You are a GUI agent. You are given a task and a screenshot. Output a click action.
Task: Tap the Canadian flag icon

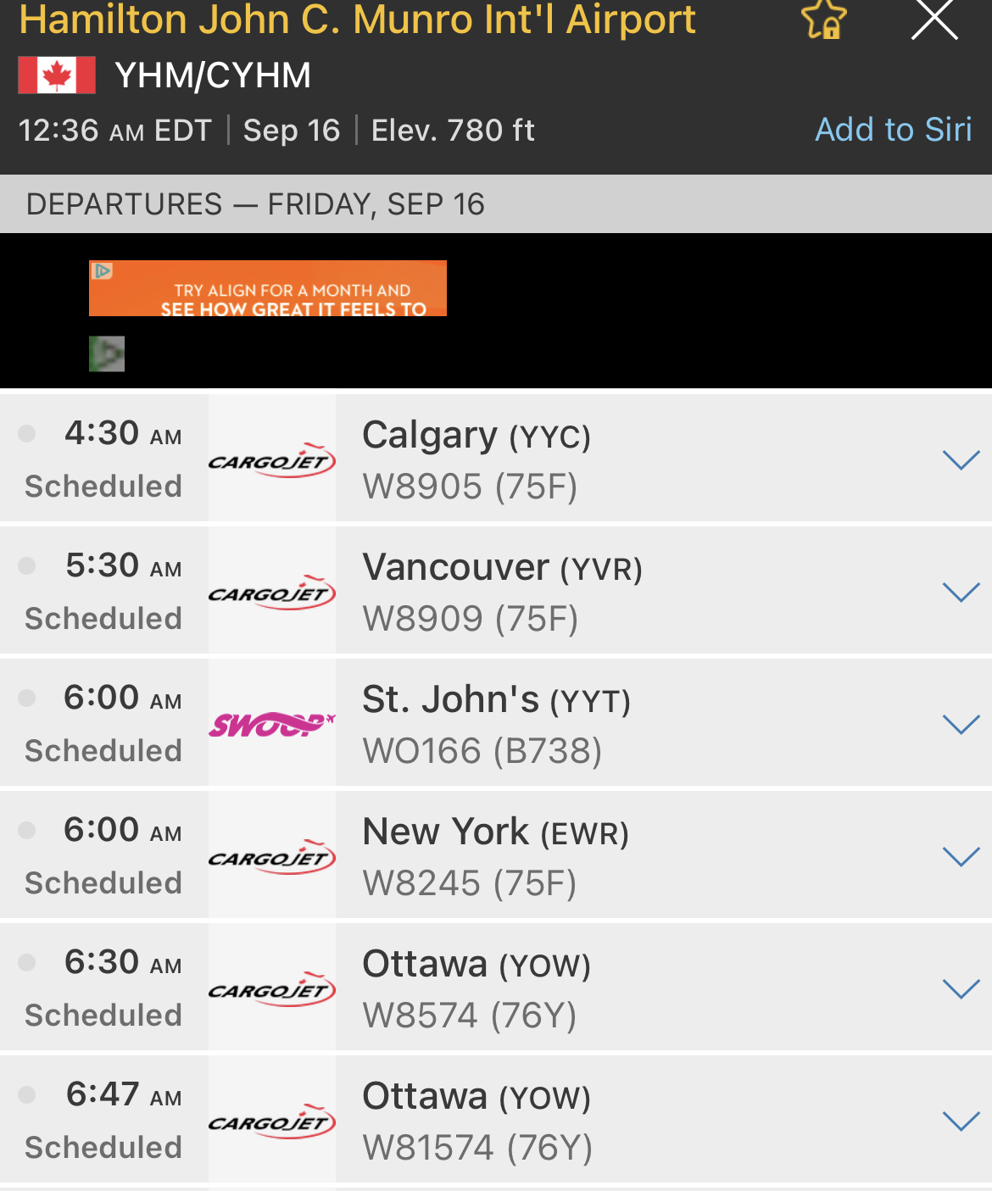coord(57,75)
